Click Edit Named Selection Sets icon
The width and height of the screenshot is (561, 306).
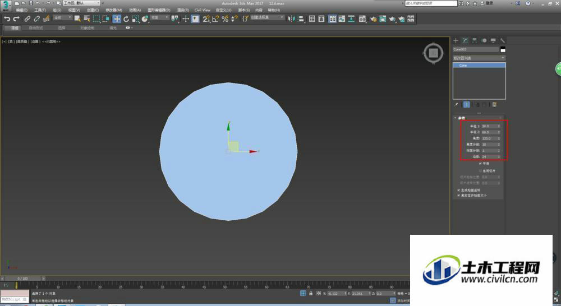point(245,19)
